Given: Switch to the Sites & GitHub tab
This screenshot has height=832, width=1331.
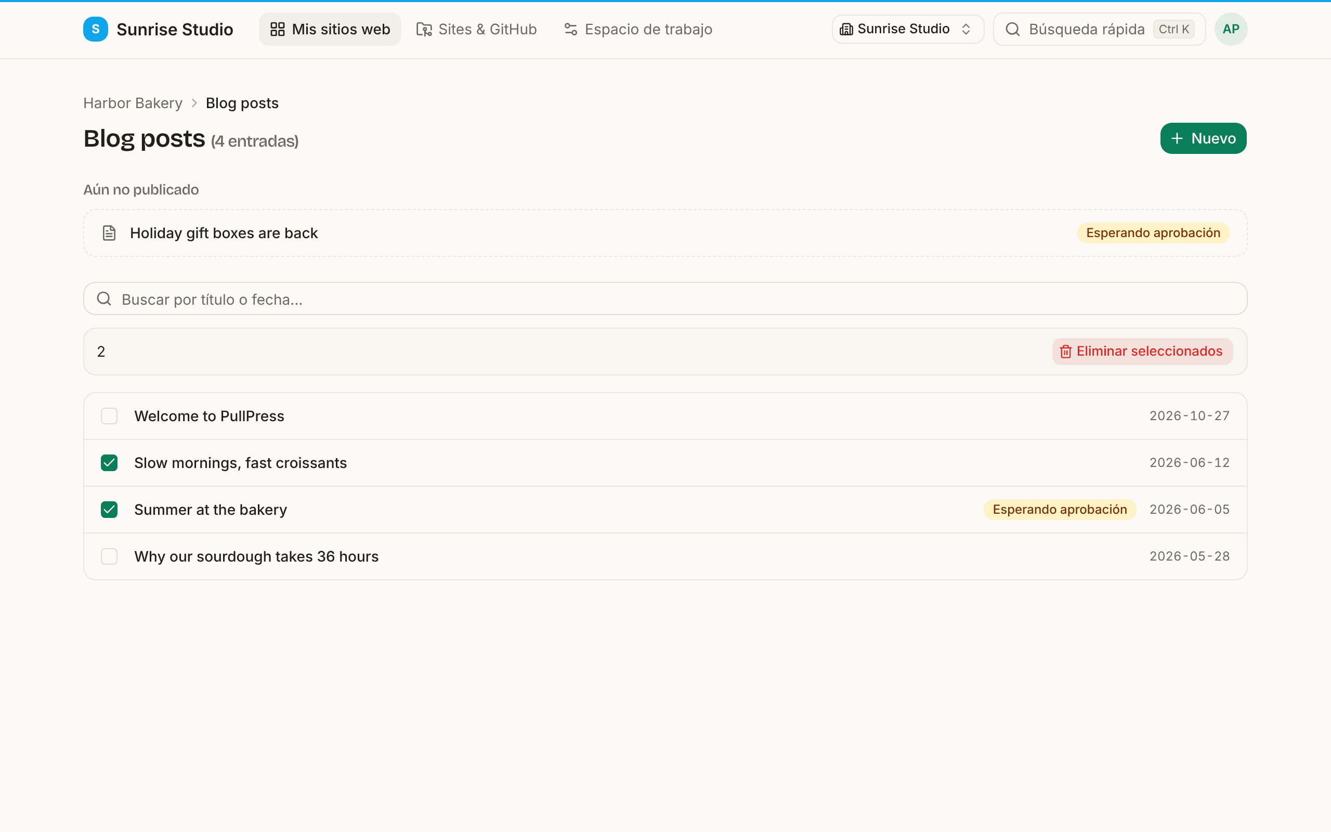Looking at the screenshot, I should coord(476,29).
